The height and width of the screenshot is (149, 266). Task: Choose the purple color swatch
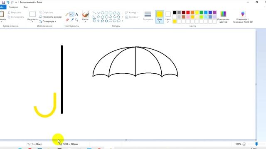point(215,12)
